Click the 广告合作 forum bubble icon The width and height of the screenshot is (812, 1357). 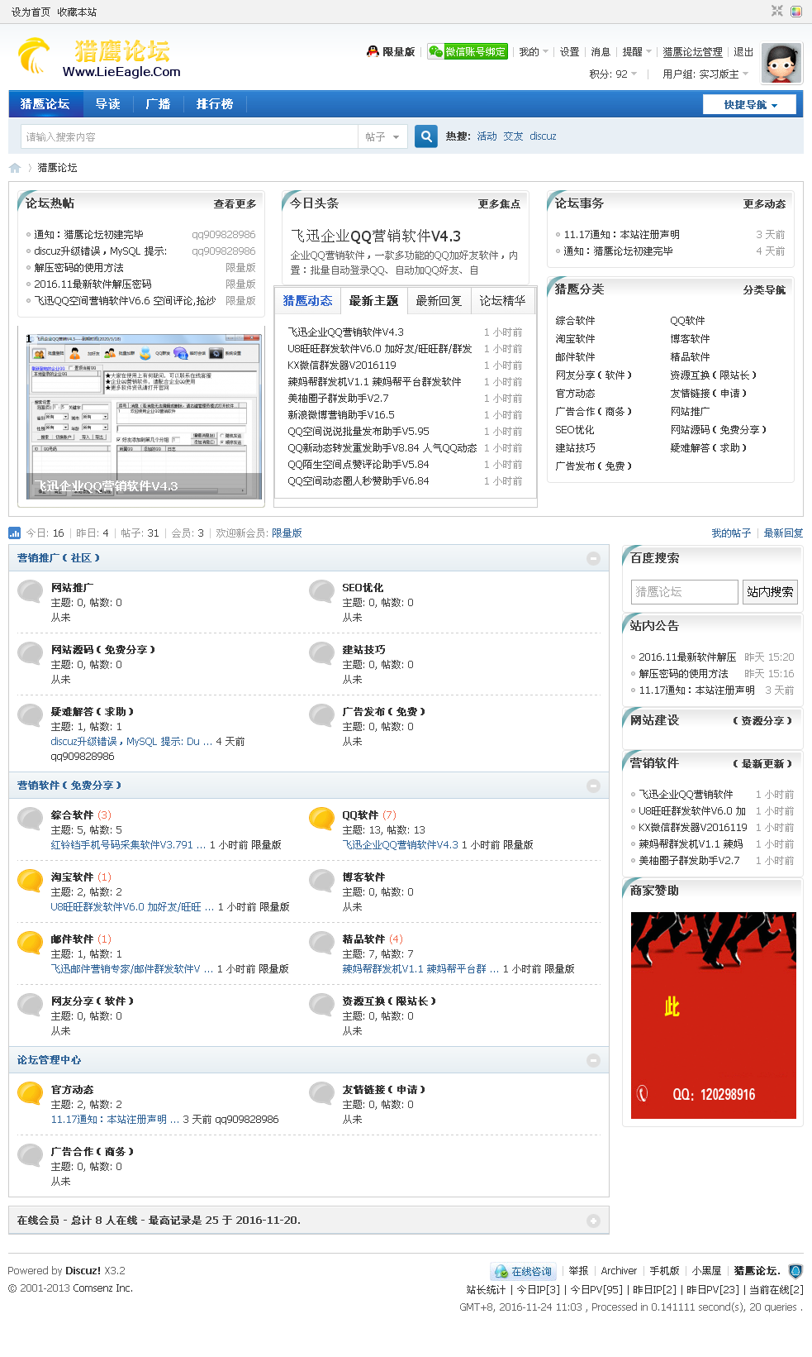[x=31, y=1154]
